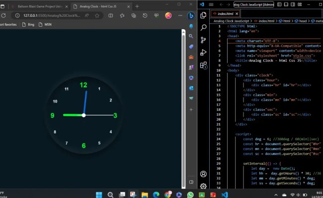Click the title text on line 8

click(x=275, y=60)
